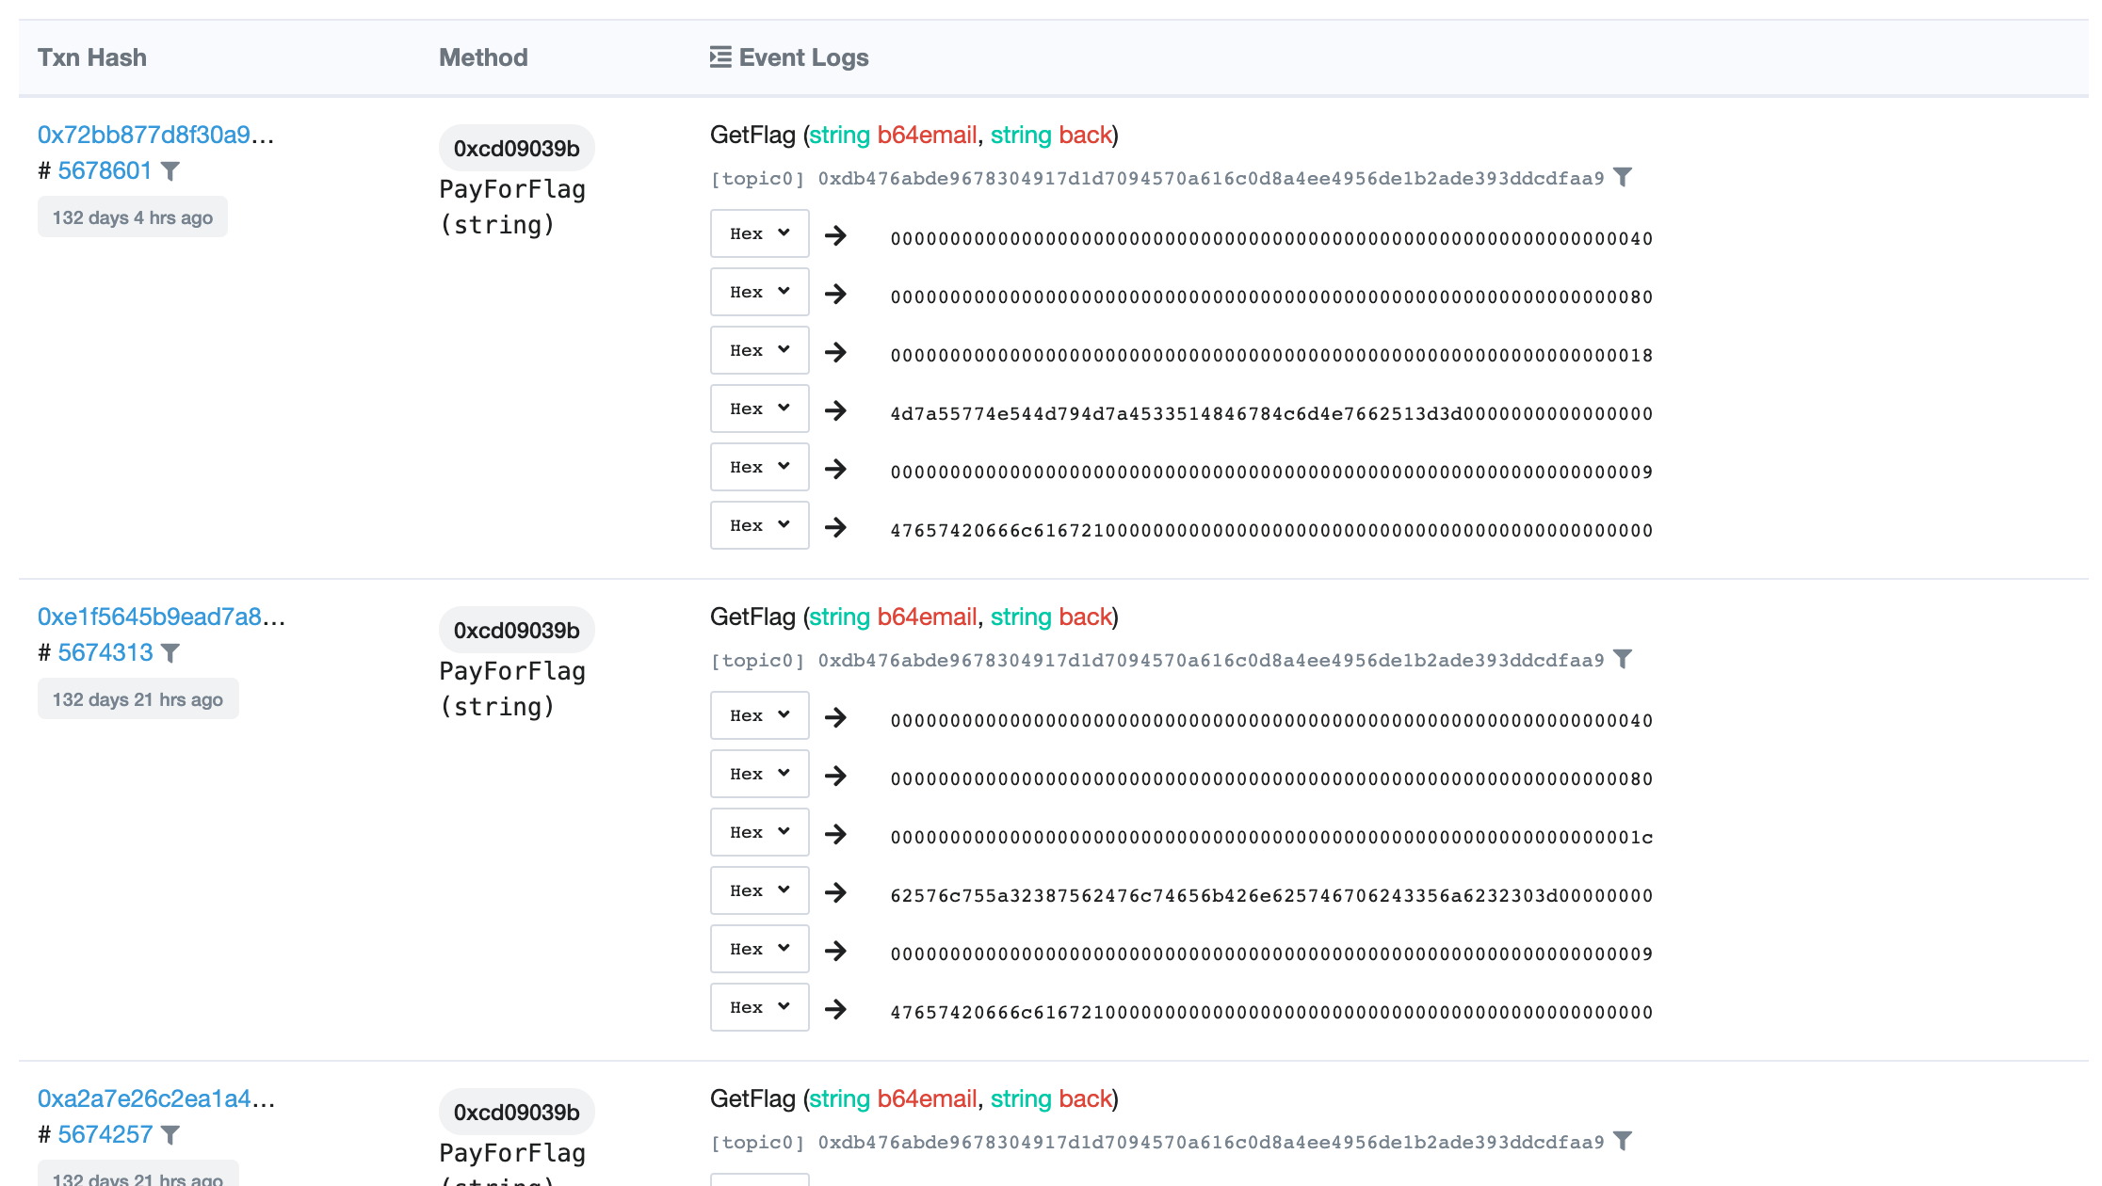Open Hex dropdown for the ...001c row

[x=759, y=832]
